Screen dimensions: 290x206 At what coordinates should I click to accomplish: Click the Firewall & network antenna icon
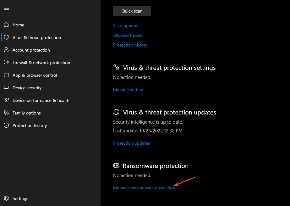(6, 62)
